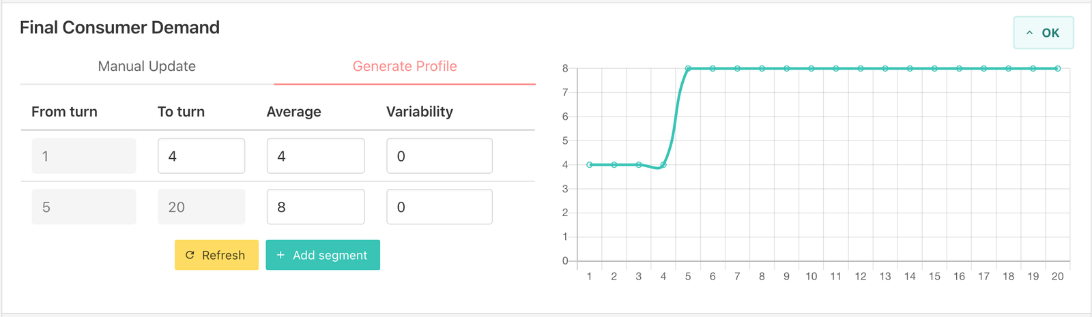Click disabled To turn field showing 20
This screenshot has height=317, width=1092.
click(201, 207)
